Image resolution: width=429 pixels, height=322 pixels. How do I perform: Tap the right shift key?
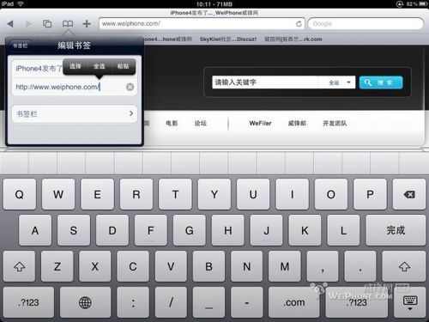[x=404, y=266]
